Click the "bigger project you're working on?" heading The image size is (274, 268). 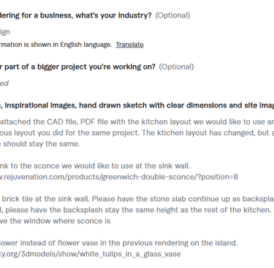tap(96, 67)
